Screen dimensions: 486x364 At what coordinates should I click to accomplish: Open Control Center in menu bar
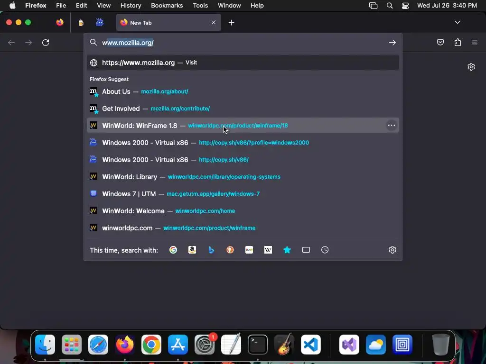pos(405,6)
